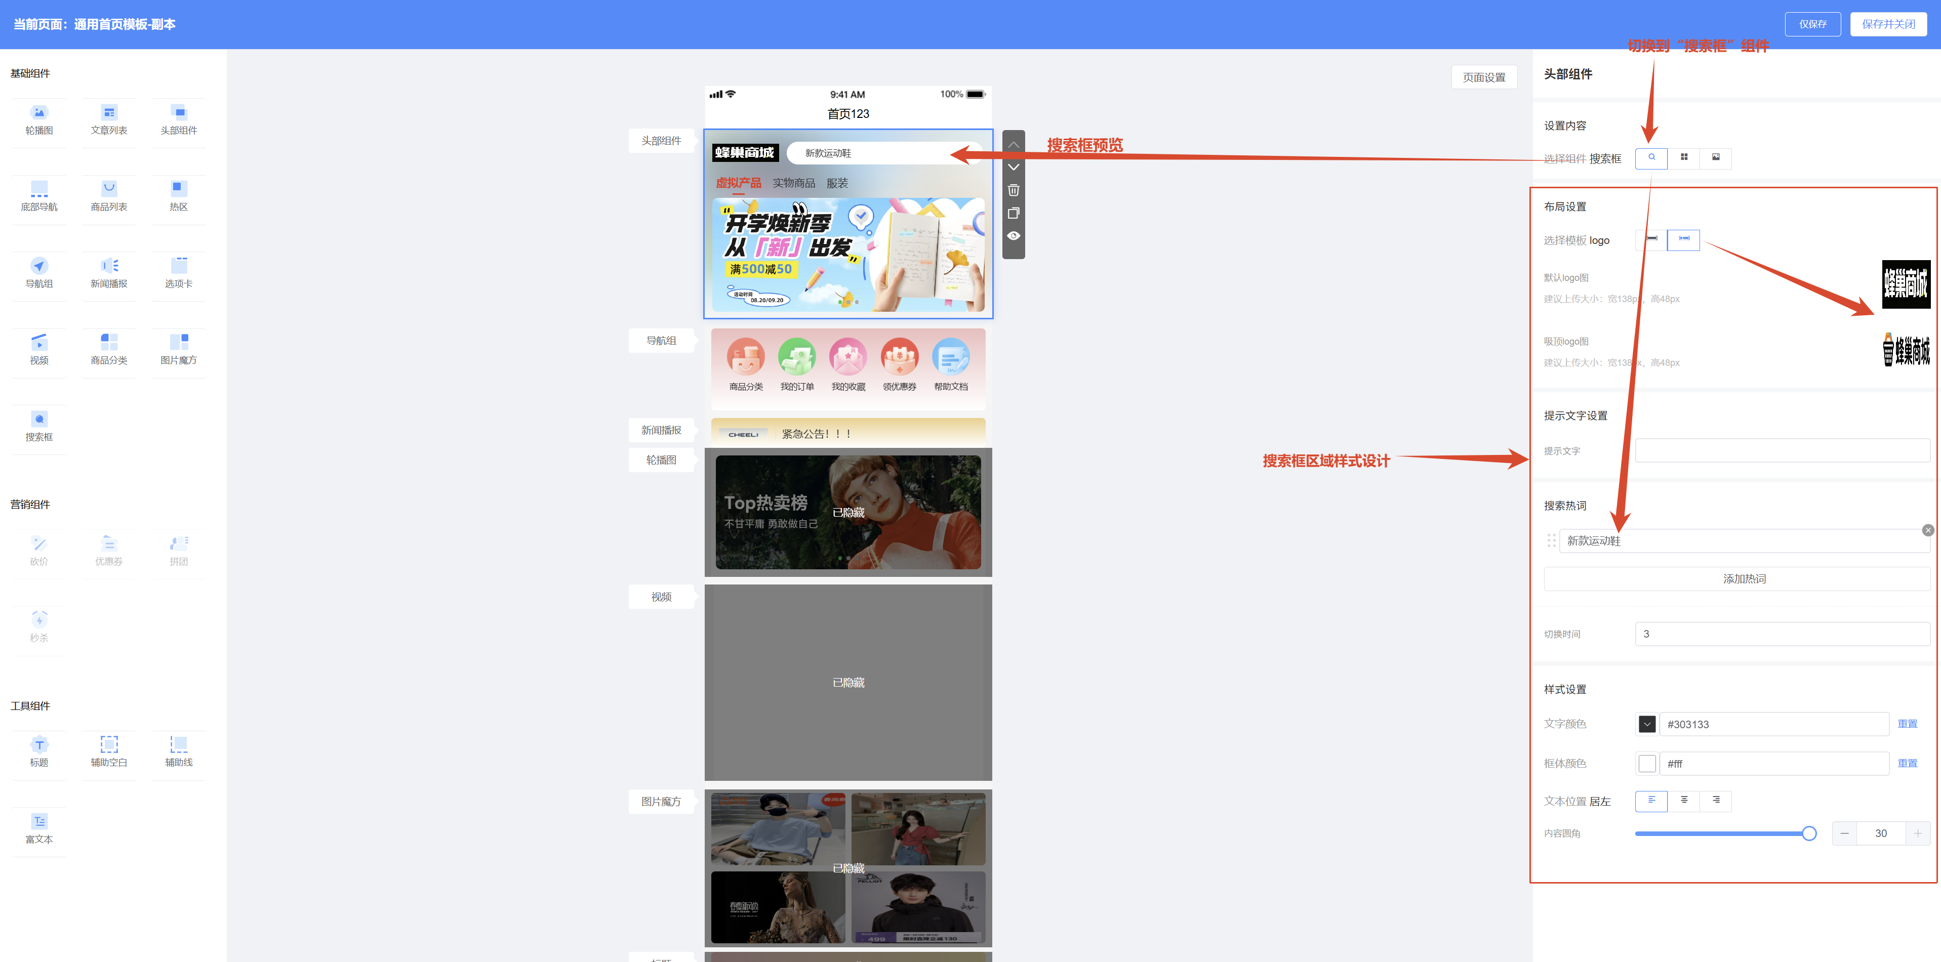1941x962 pixels.
Task: Select the 标题 title tool component
Action: click(39, 754)
